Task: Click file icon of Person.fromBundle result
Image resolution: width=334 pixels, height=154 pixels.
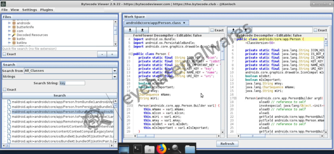Action: 9,102
